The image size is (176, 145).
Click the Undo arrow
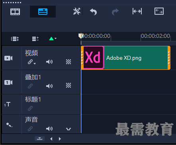[94, 12]
